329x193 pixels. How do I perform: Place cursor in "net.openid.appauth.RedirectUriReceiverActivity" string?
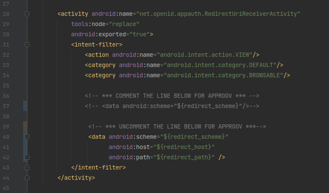(218, 14)
